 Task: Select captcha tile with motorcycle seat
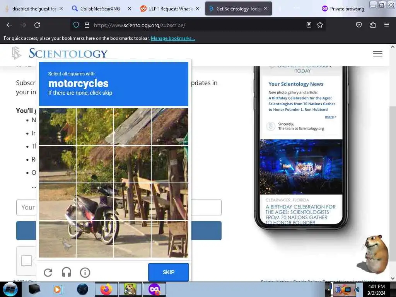95,201
